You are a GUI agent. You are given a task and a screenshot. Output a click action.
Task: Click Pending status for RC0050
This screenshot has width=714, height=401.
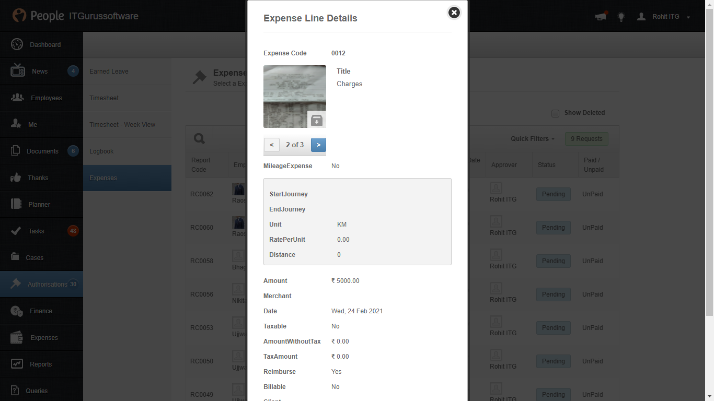pos(553,361)
